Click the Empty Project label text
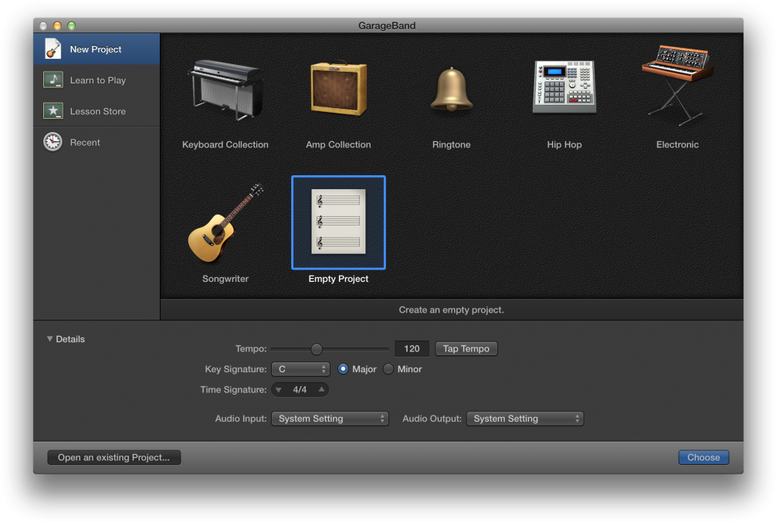 pos(338,279)
